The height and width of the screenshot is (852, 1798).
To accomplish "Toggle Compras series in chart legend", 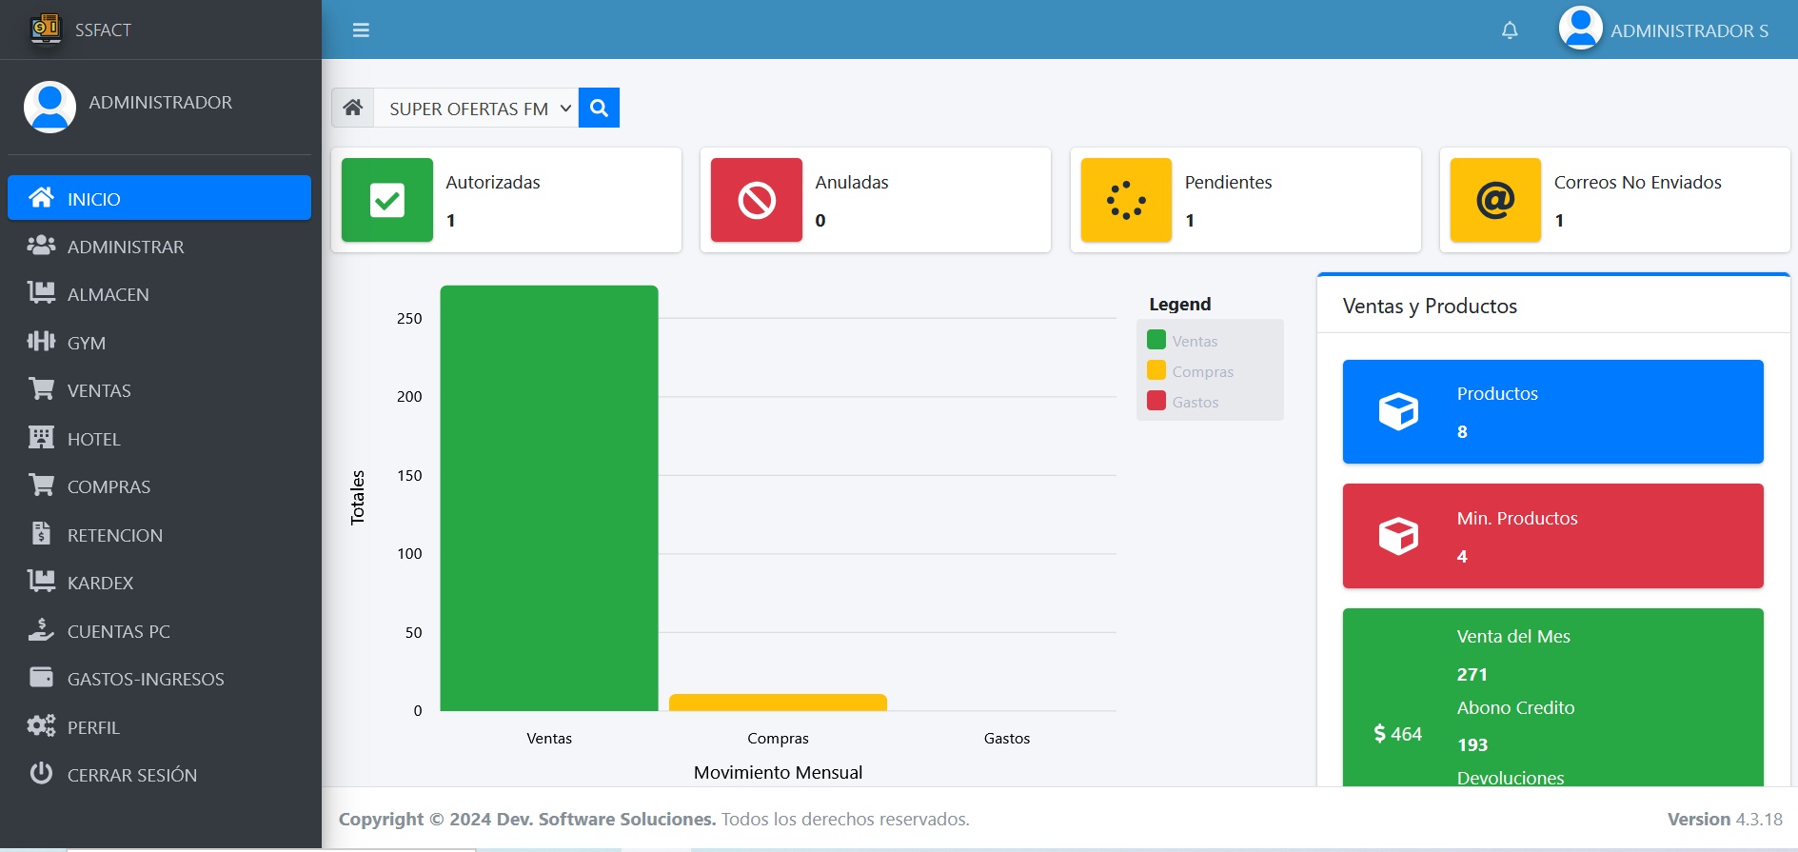I will click(1191, 371).
